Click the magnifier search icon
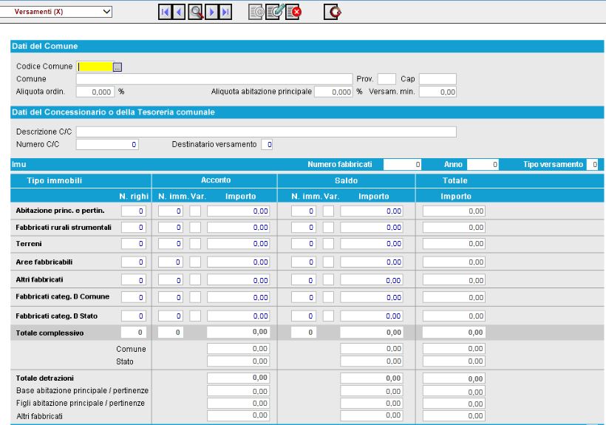This screenshot has width=606, height=425. 196,12
